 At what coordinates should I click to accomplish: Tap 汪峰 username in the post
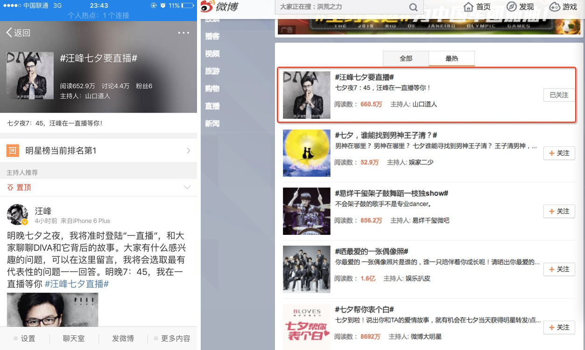point(43,211)
